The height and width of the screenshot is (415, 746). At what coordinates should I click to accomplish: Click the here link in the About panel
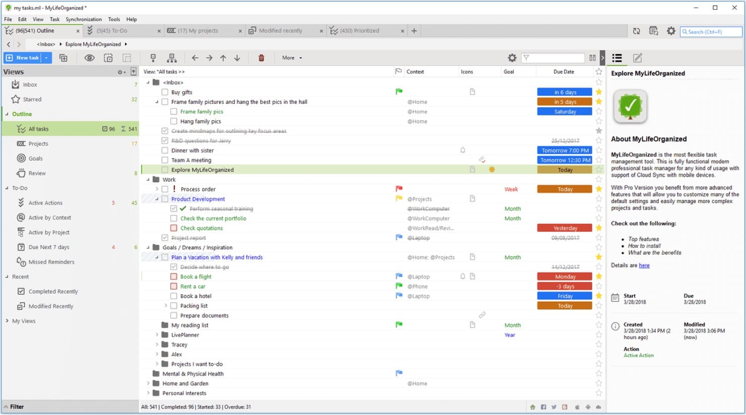tap(644, 265)
